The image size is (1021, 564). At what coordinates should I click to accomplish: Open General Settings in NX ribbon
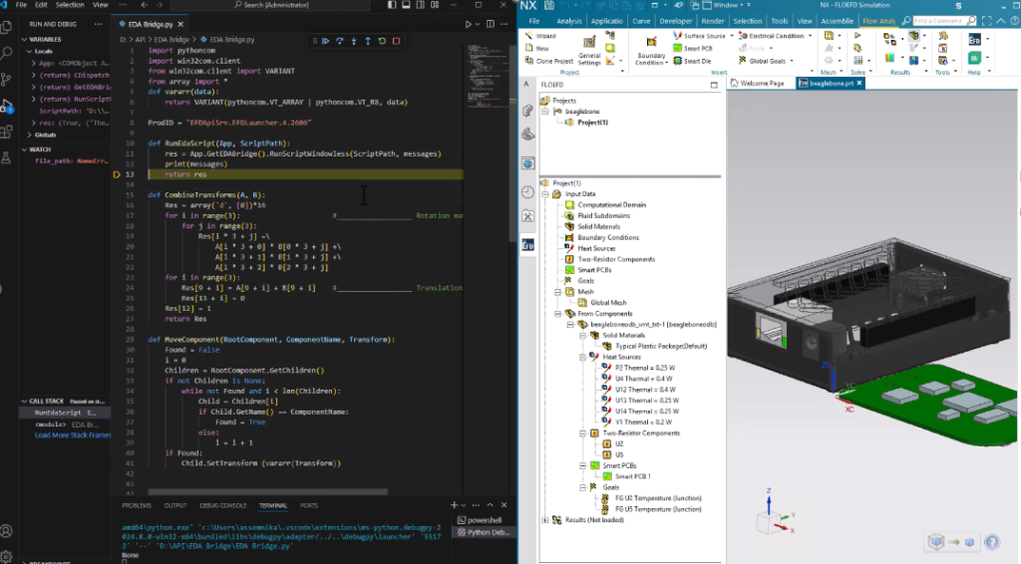pyautogui.click(x=589, y=51)
